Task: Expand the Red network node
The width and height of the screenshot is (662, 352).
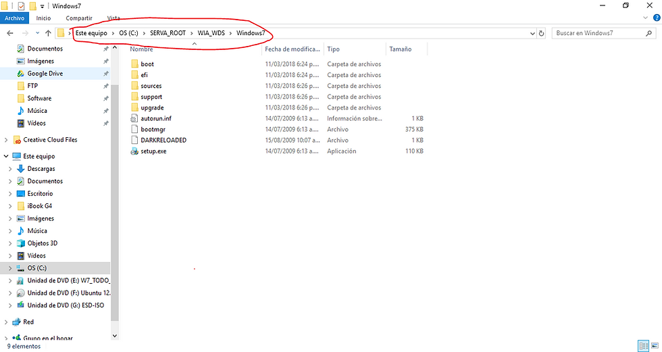Action: click(x=6, y=322)
